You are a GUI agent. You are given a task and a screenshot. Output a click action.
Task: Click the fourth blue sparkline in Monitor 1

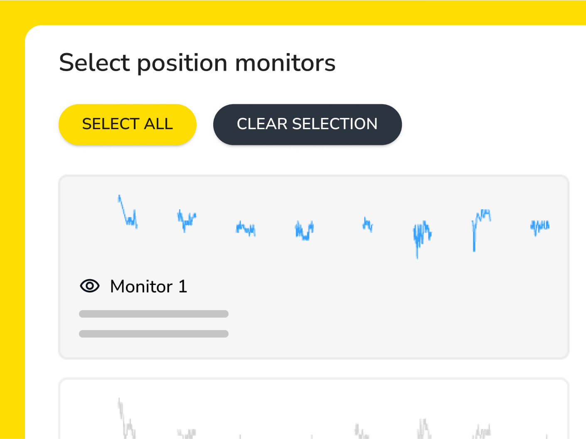[x=304, y=230]
